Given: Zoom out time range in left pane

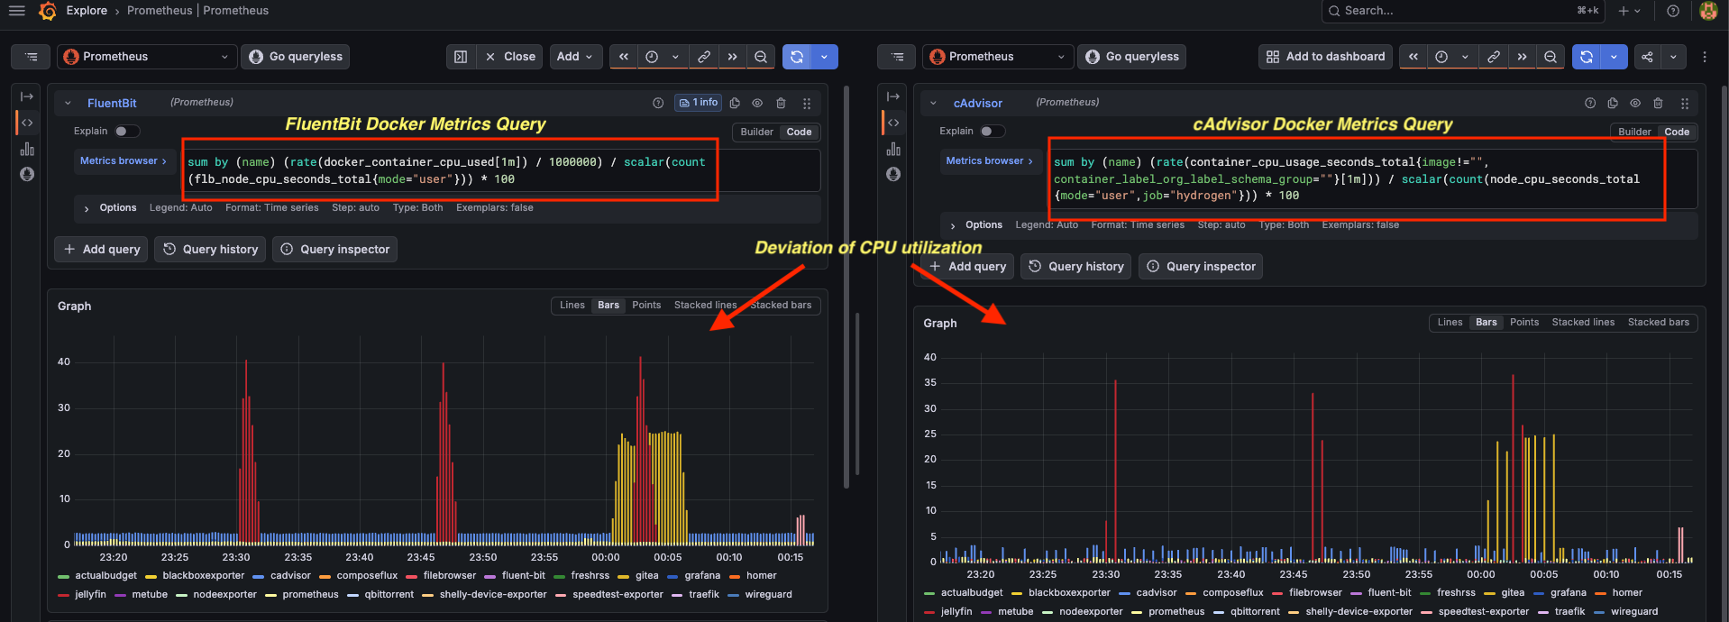Looking at the screenshot, I should pos(761,57).
